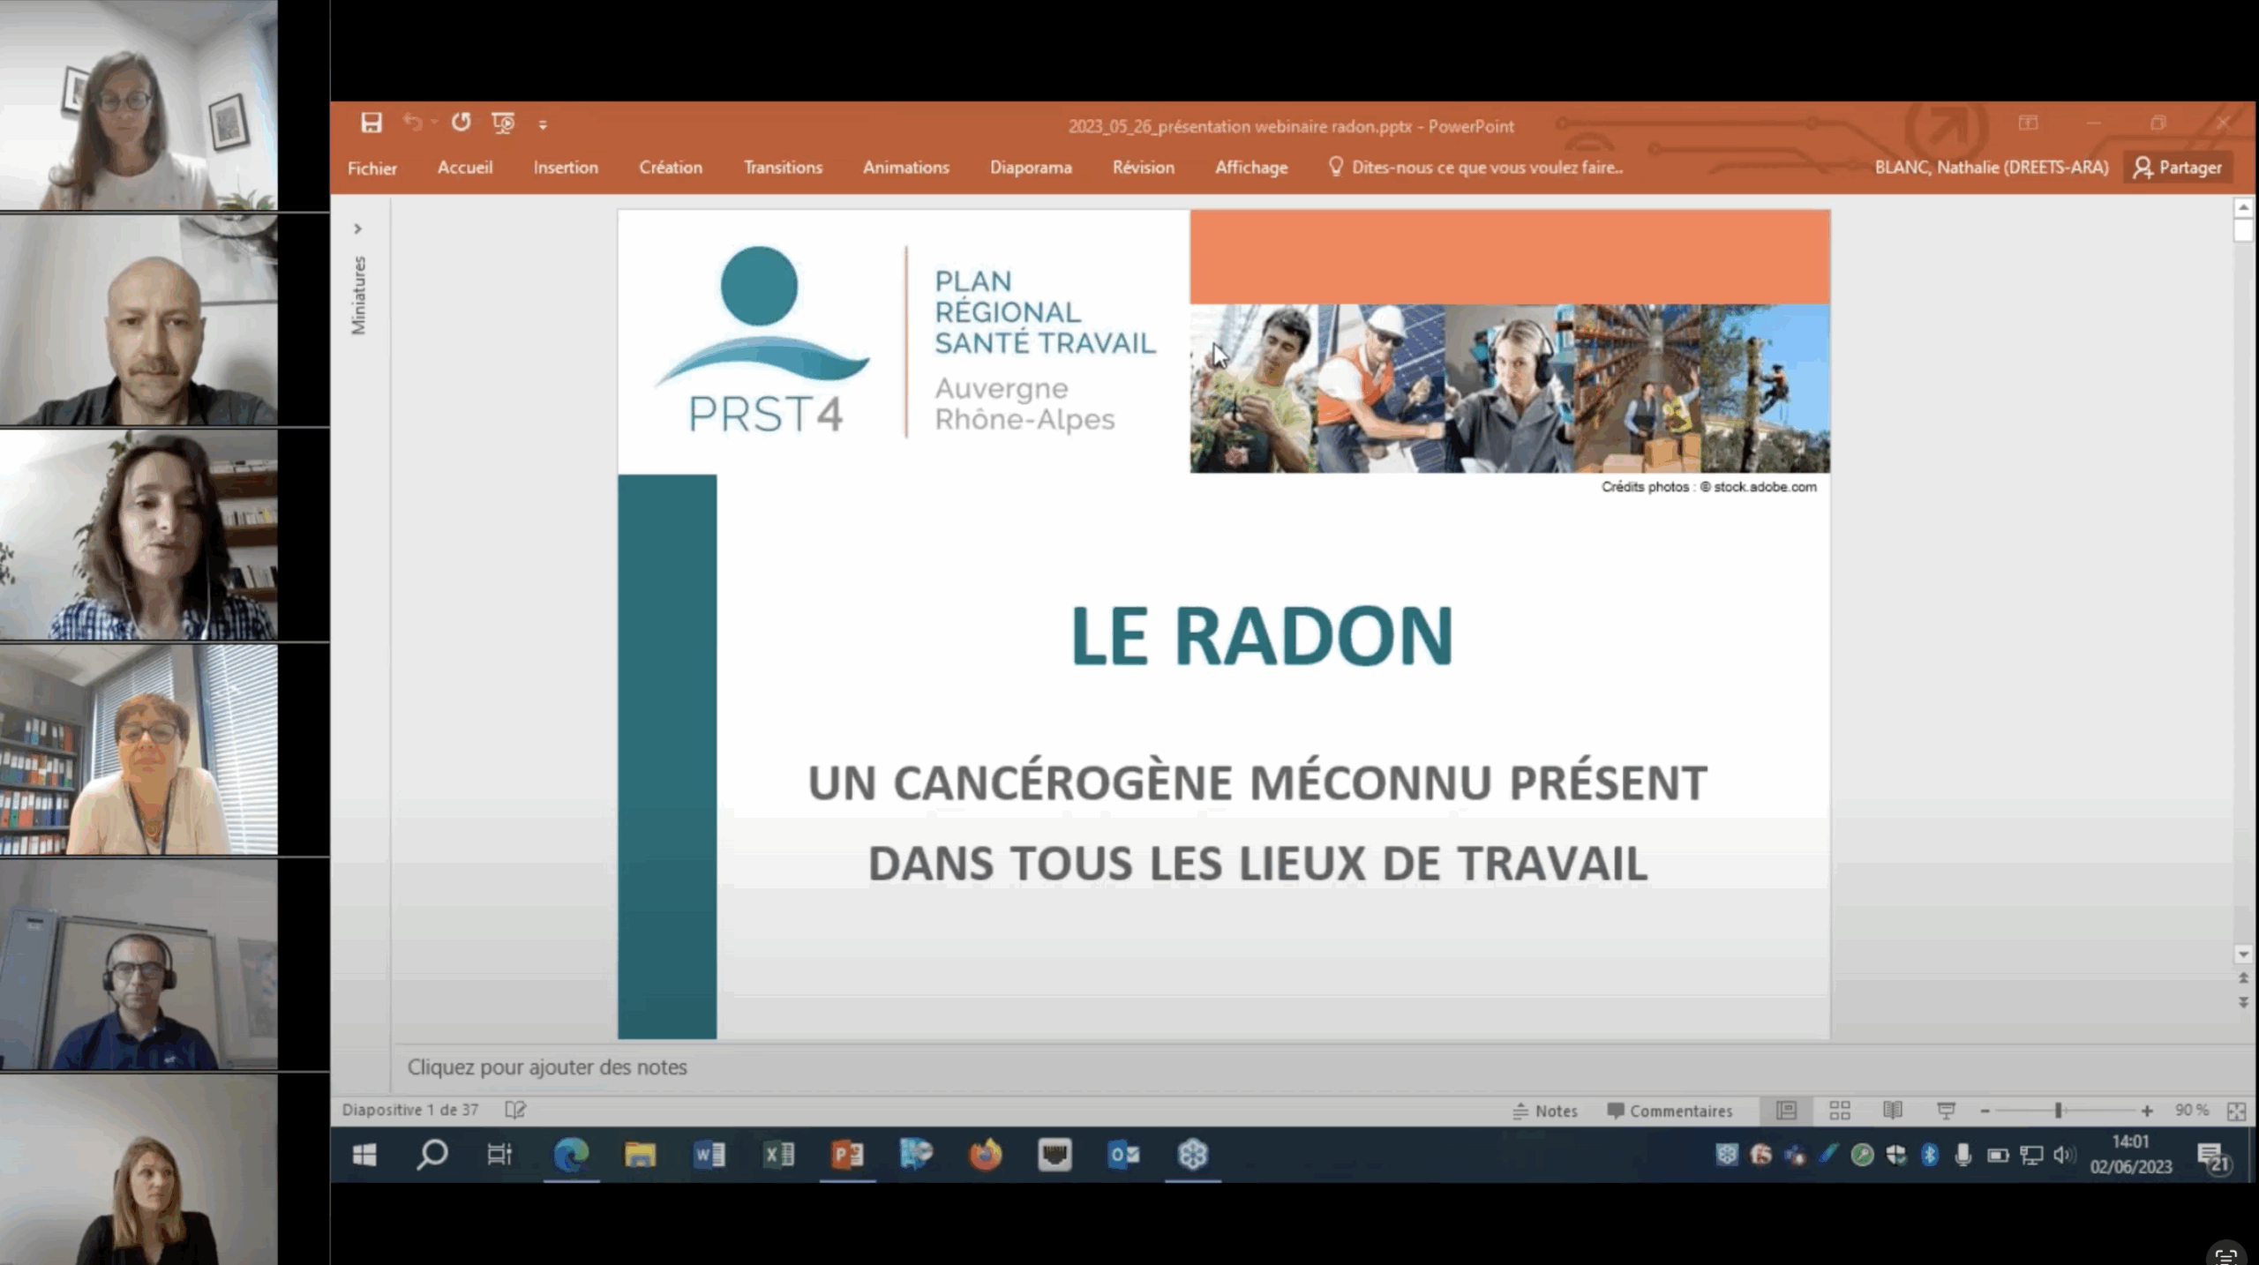Click the zoom percentage 90 %
The width and height of the screenshot is (2259, 1265).
[2191, 1111]
